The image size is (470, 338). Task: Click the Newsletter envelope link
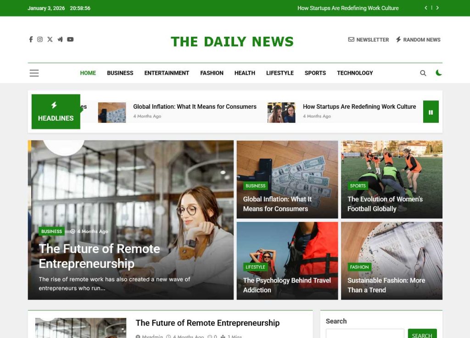(369, 39)
